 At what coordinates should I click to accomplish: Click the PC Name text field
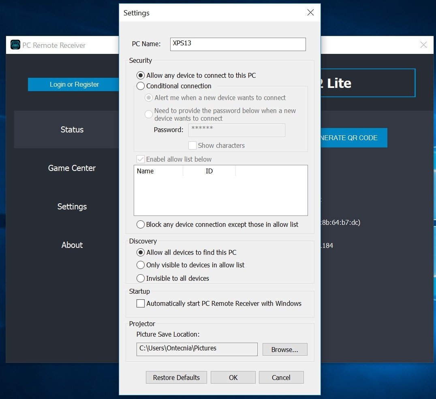click(x=238, y=44)
